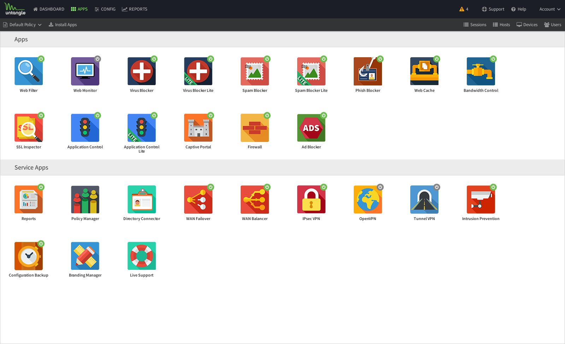View the Sessions list
The height and width of the screenshot is (344, 565).
[x=475, y=25]
